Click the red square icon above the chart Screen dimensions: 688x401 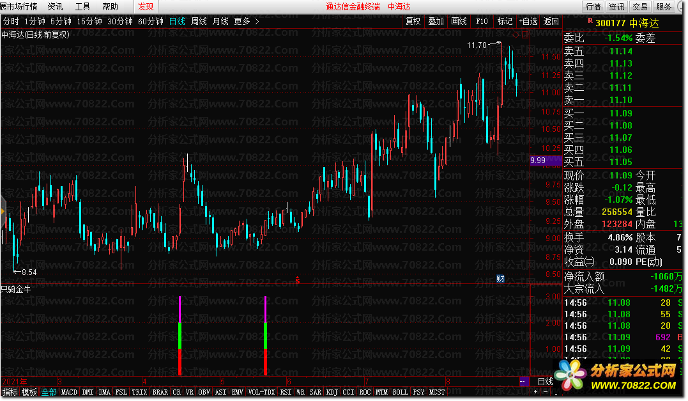pyautogui.click(x=525, y=35)
